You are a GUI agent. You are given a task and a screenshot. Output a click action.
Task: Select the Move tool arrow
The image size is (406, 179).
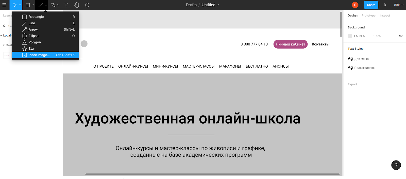pyautogui.click(x=15, y=5)
